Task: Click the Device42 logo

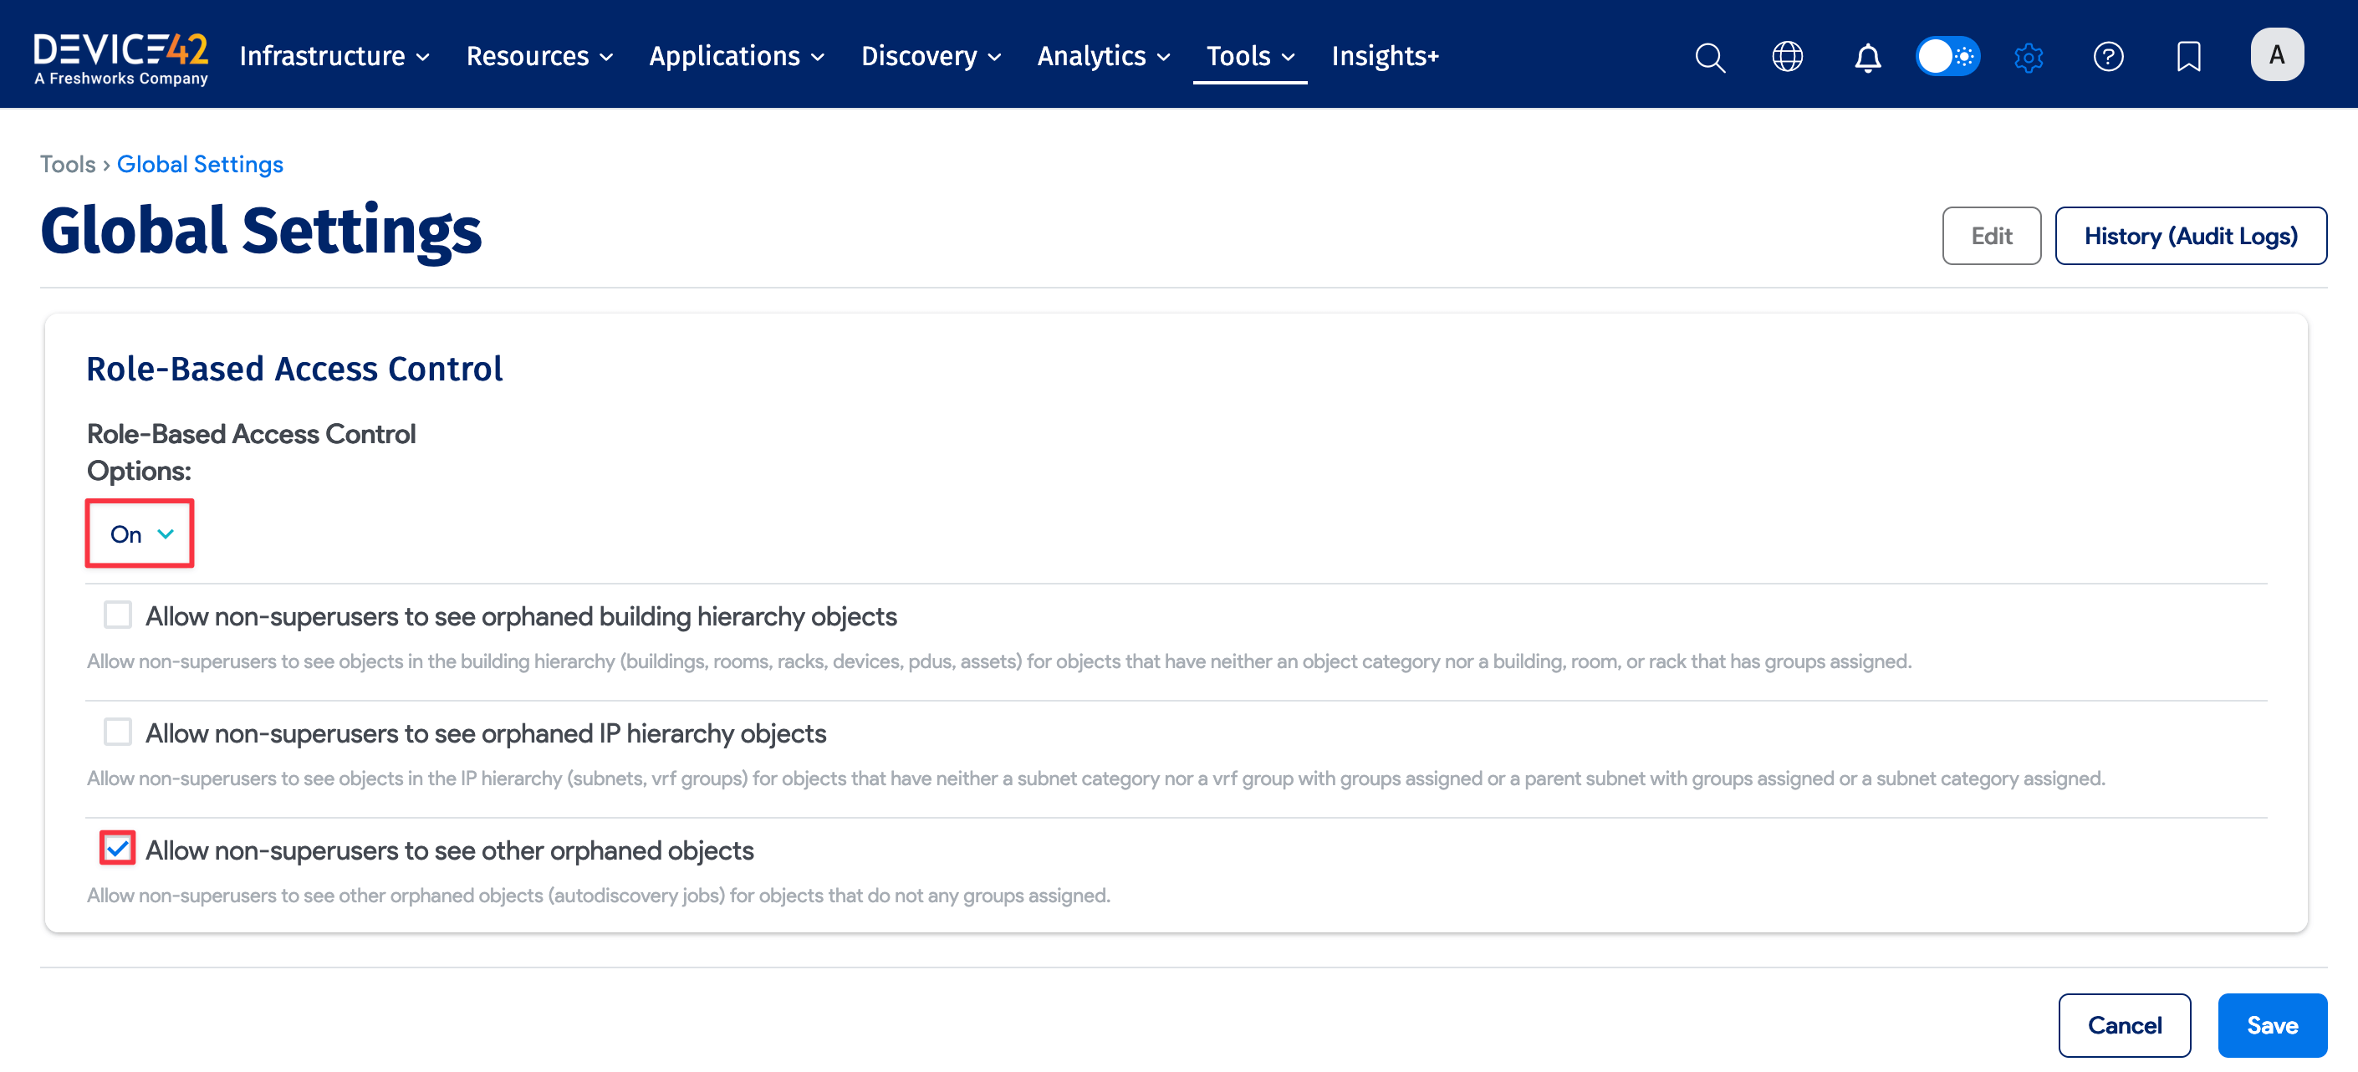Action: tap(121, 57)
